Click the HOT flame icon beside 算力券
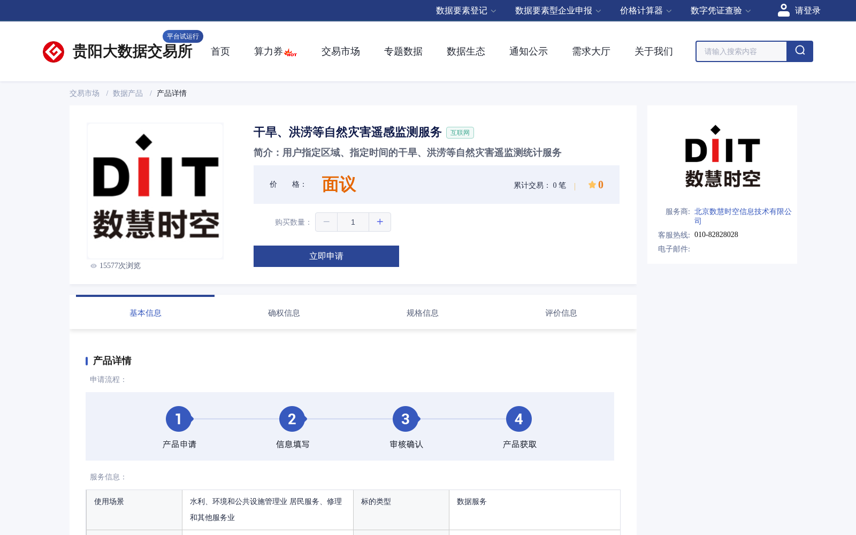 [x=291, y=52]
